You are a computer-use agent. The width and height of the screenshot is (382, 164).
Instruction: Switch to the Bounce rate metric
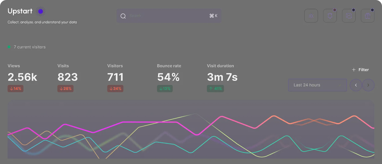(x=169, y=77)
